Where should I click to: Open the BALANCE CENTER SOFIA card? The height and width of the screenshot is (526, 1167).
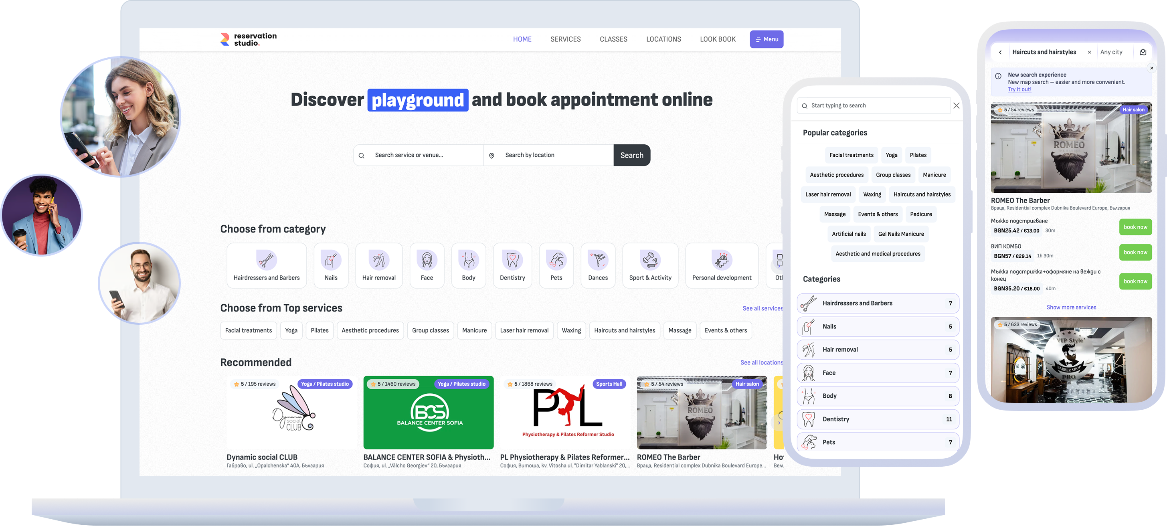click(428, 422)
